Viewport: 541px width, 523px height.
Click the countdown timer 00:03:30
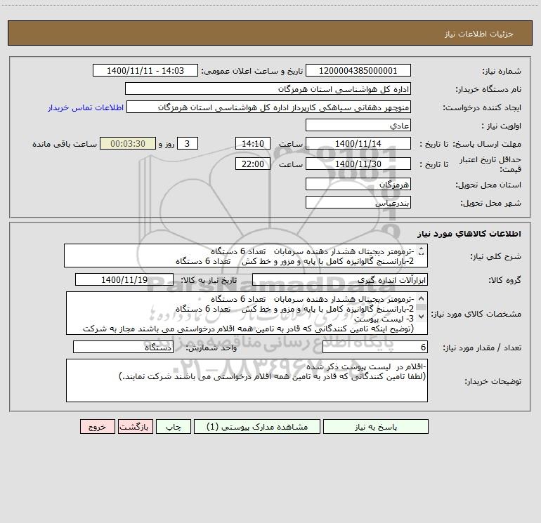coord(128,143)
